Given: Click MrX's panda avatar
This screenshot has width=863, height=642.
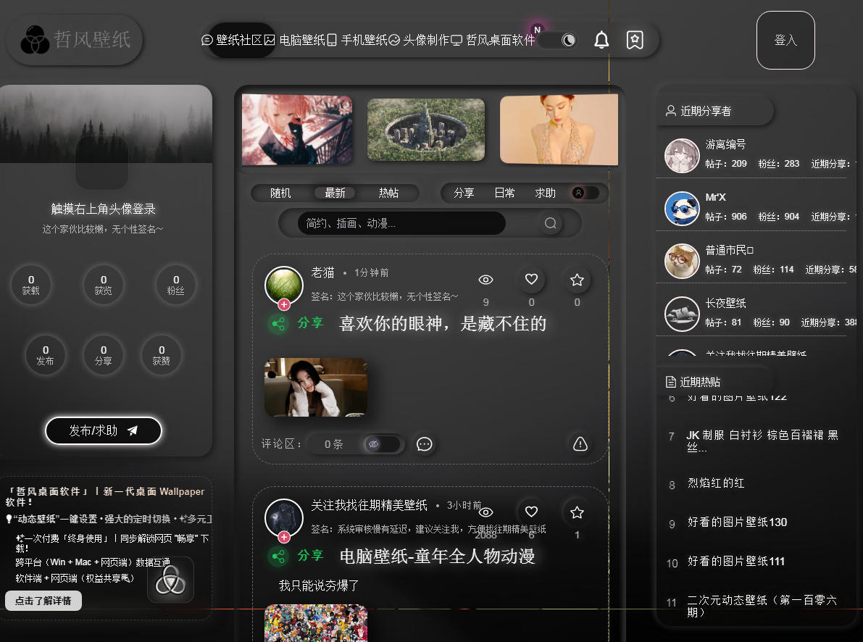Looking at the screenshot, I should pyautogui.click(x=681, y=209).
